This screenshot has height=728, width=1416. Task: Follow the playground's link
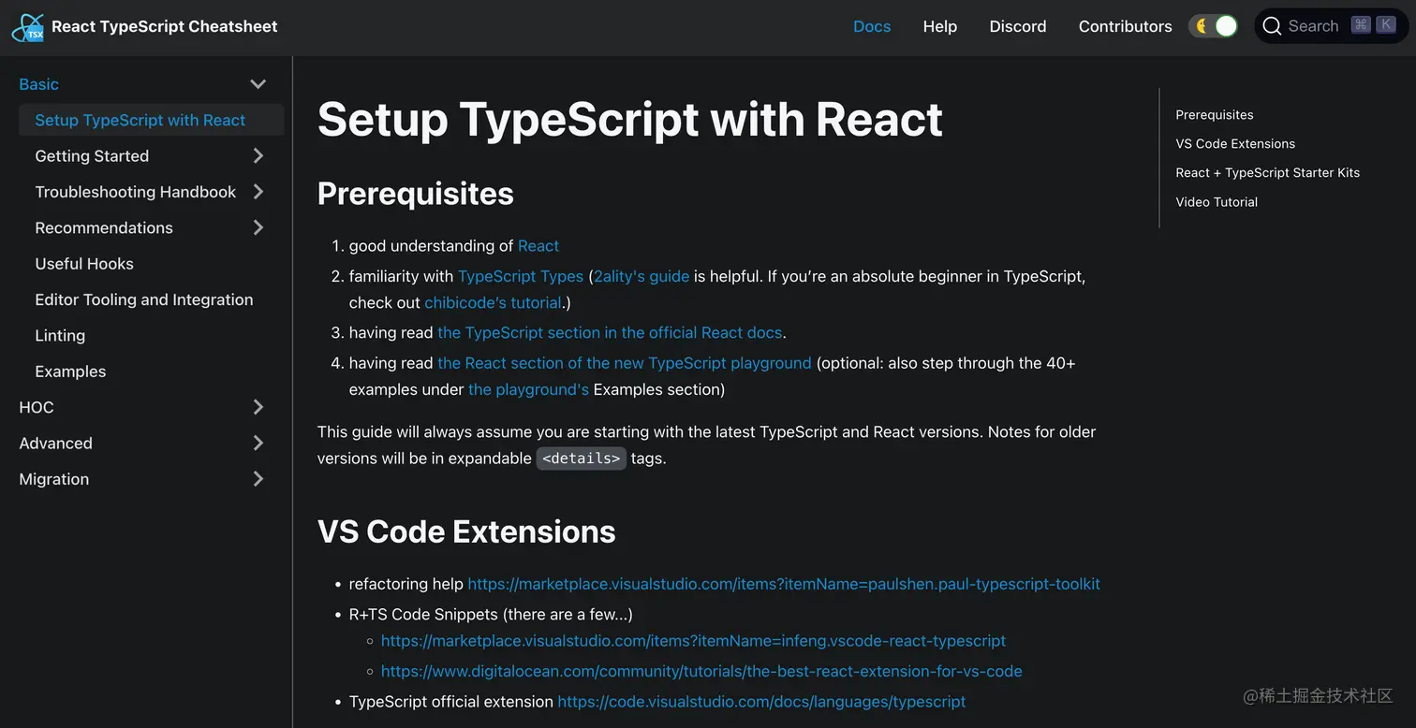coord(528,389)
